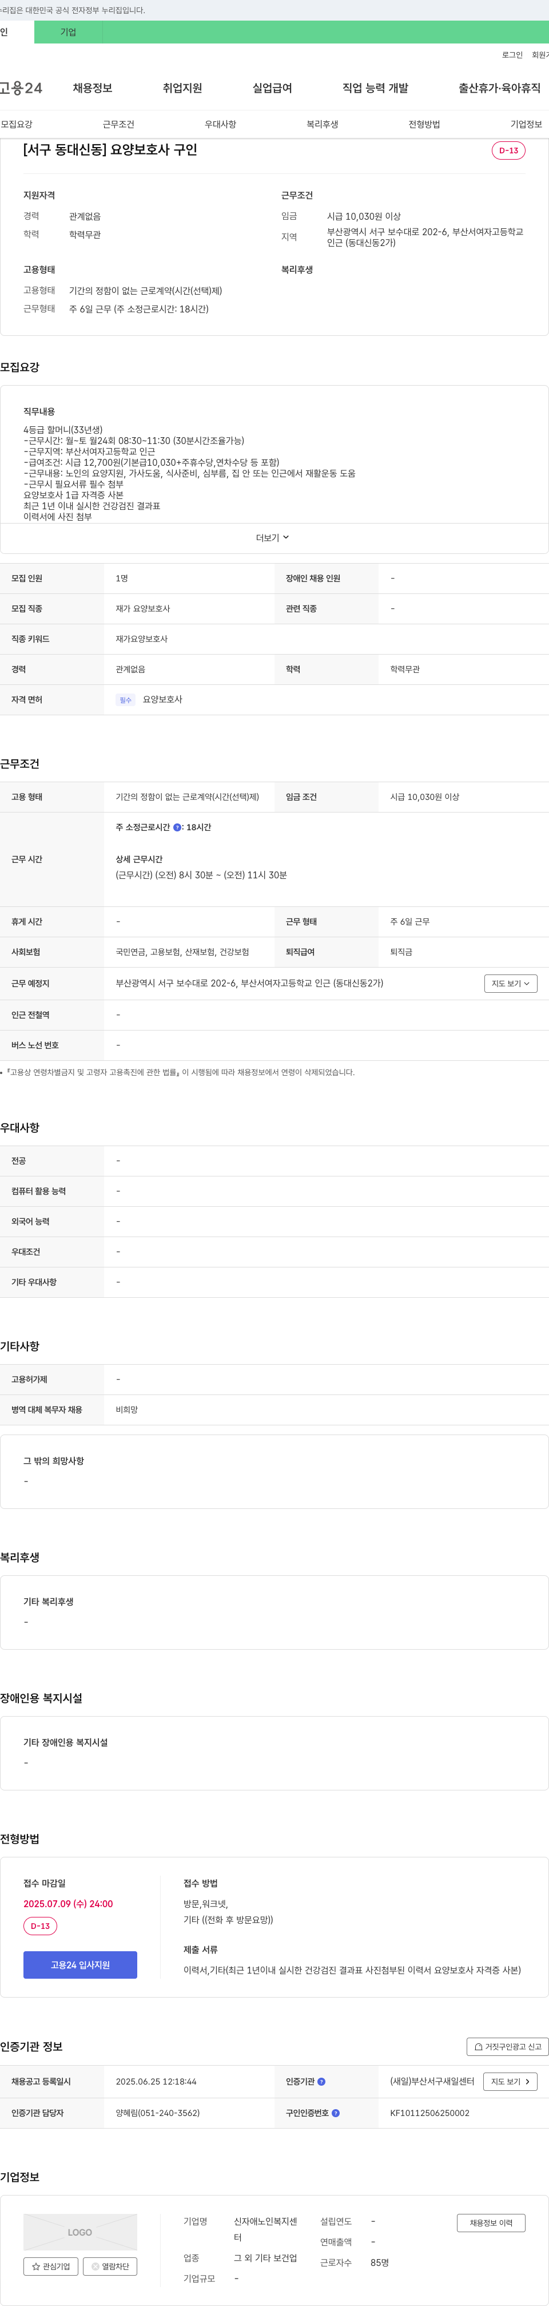Jump to 우대사항 section tab
This screenshot has height=2306, width=549.
[x=220, y=124]
